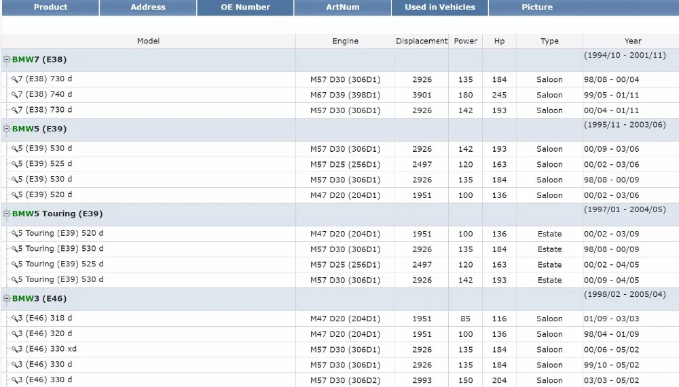Click the wrench icon for 5 (E39) 525 d

(15, 164)
